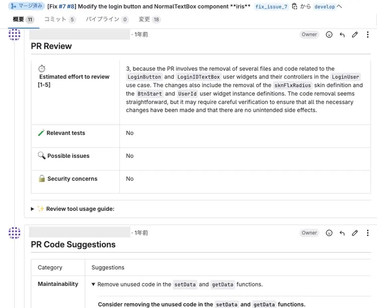Open more actions for PR Review comment
This screenshot has width=377, height=308.
pos(367,35)
